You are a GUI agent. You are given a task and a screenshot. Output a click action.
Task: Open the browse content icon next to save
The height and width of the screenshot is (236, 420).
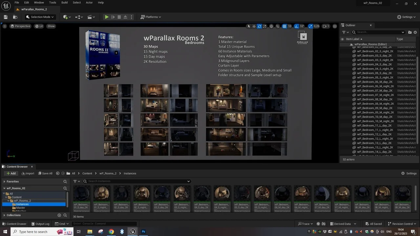coord(15,17)
